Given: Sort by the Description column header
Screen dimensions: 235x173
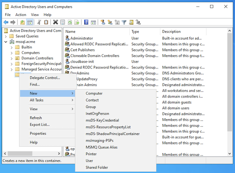Looking at the screenshot, I should click(x=183, y=31).
